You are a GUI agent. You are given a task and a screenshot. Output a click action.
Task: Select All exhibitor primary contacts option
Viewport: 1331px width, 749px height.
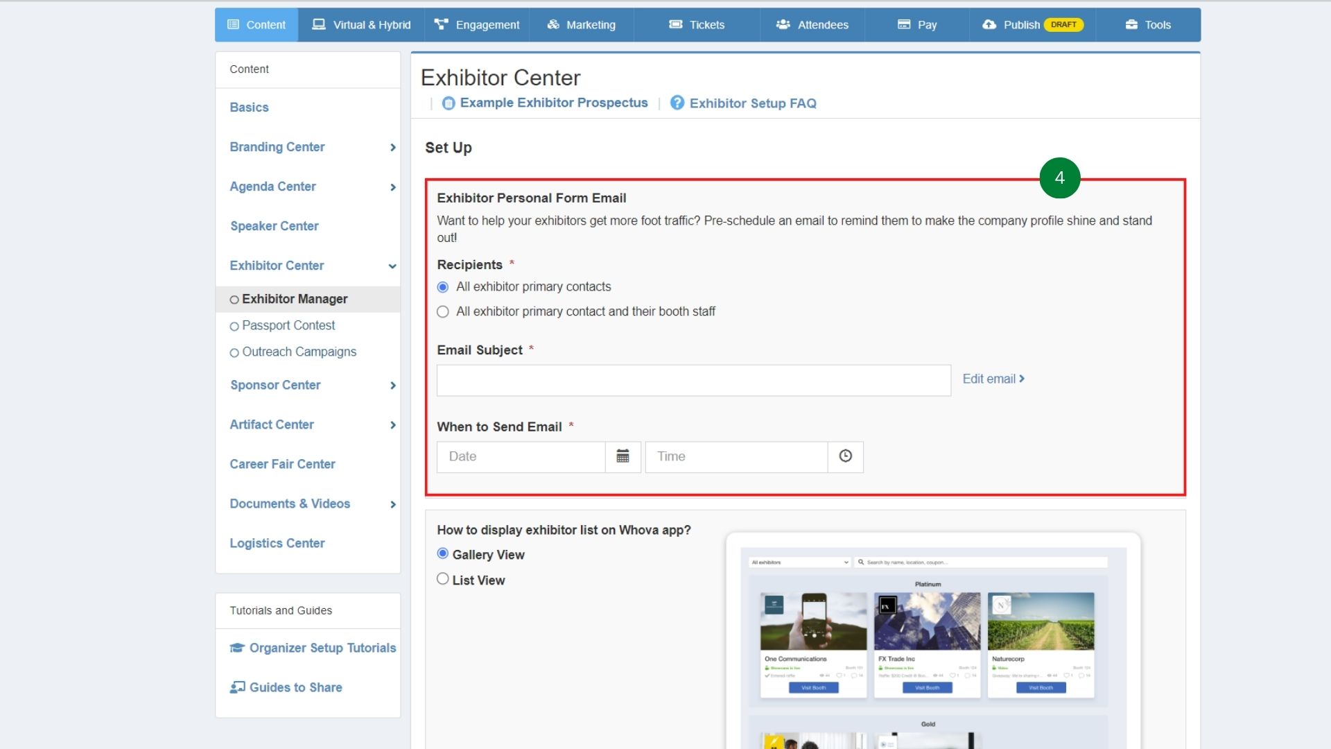point(443,287)
